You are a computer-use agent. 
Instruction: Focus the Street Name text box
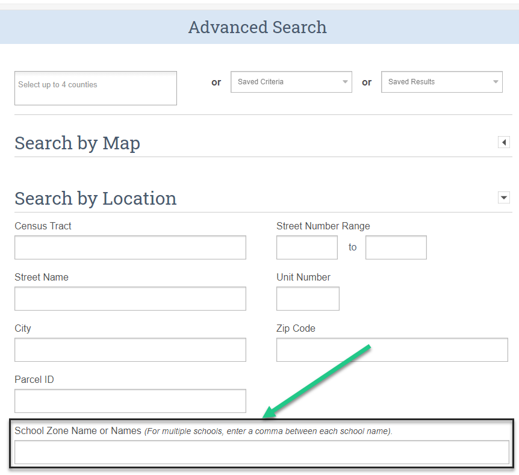[x=130, y=299]
